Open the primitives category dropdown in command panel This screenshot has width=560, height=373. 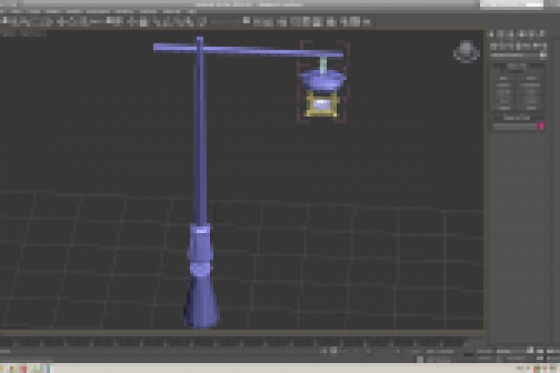(x=518, y=55)
